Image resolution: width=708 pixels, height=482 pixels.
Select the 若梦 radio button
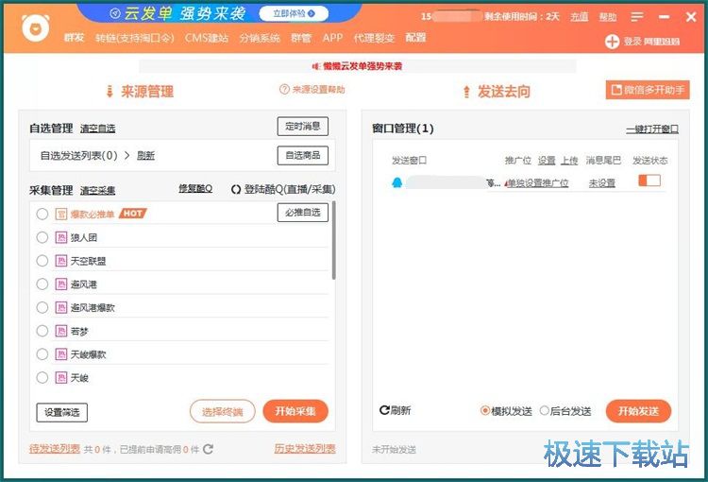click(42, 331)
